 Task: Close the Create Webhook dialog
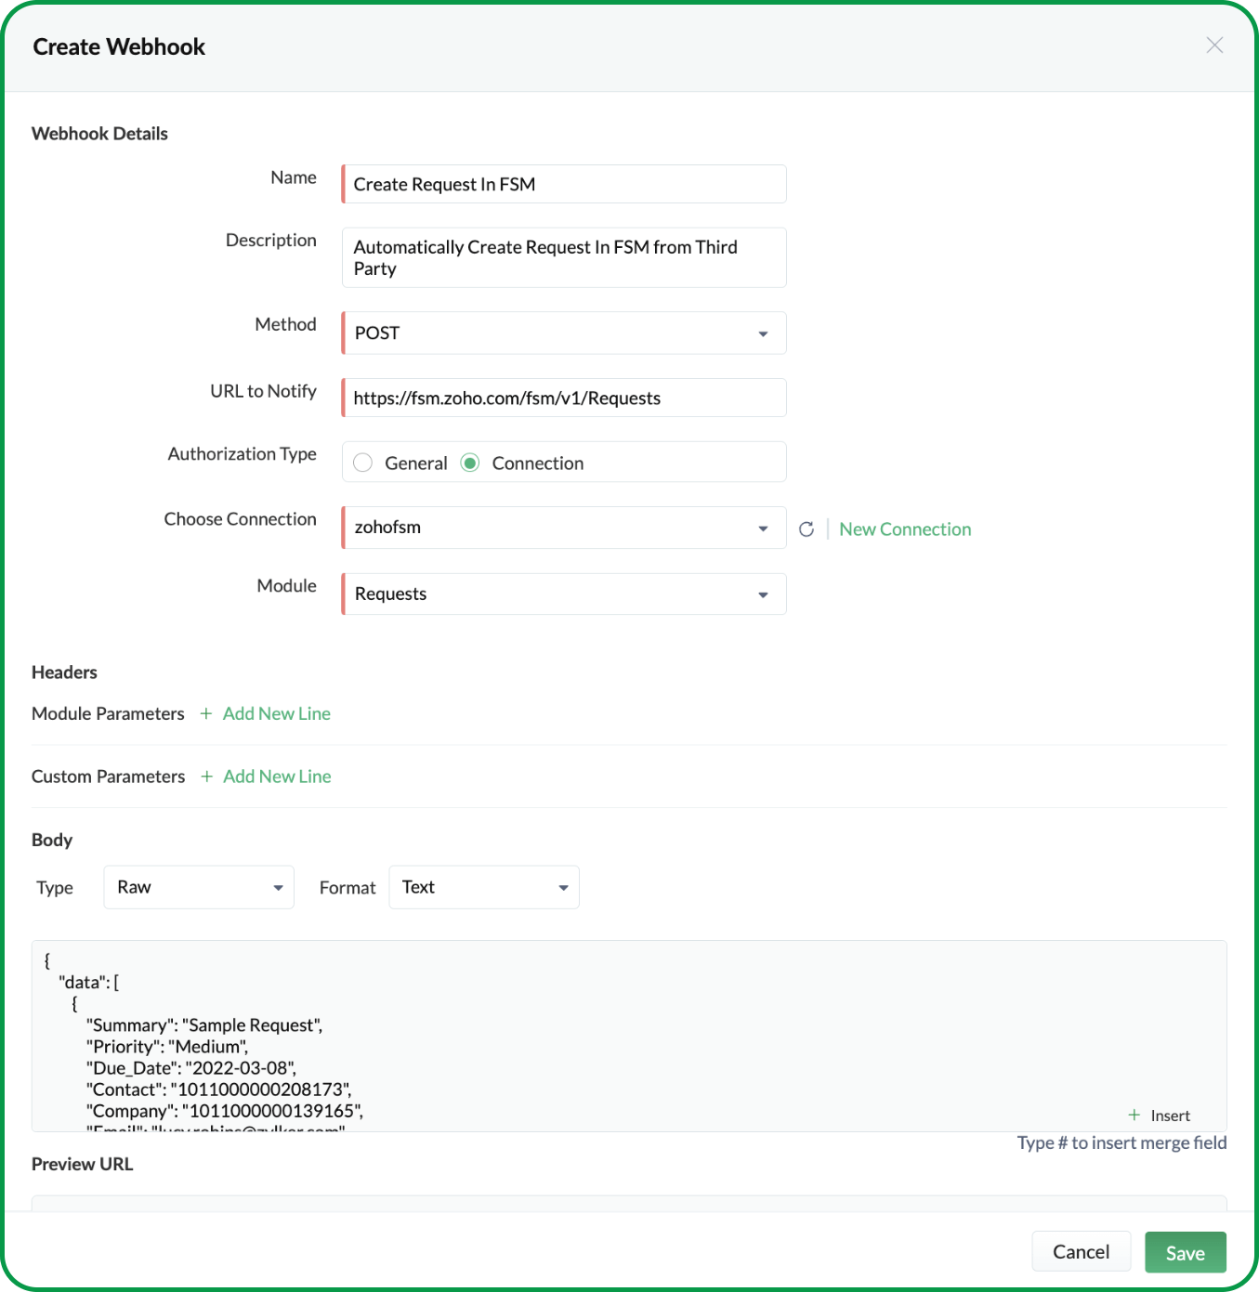(1214, 45)
